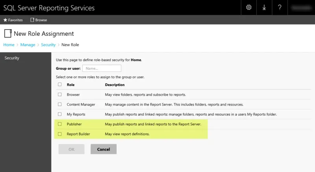The image size is (315, 172).
Task: Click the New Role Assignment page icon
Action: pos(7,34)
